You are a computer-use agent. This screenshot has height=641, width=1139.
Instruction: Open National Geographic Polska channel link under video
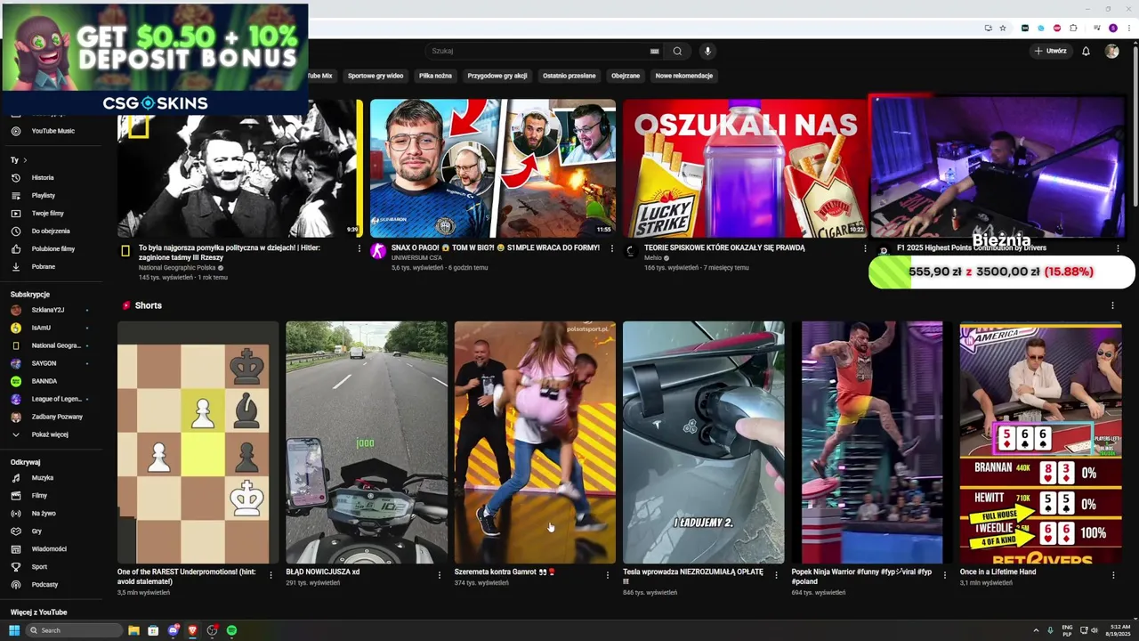click(177, 268)
